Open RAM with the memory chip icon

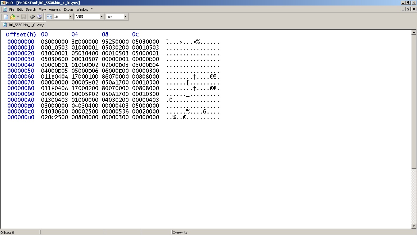pyautogui.click(x=32, y=17)
